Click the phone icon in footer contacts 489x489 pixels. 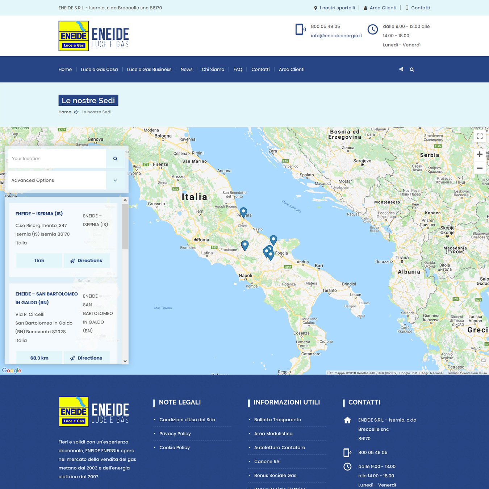point(347,452)
